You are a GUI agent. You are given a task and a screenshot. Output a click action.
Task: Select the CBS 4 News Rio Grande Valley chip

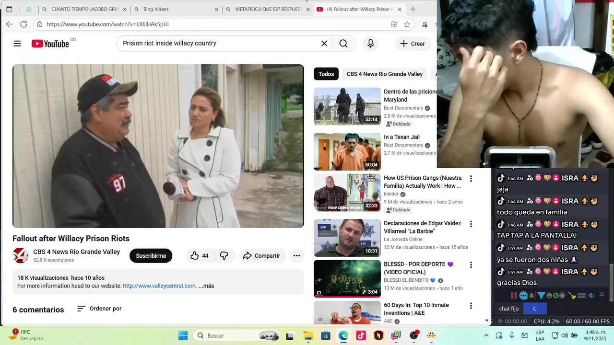coord(385,74)
